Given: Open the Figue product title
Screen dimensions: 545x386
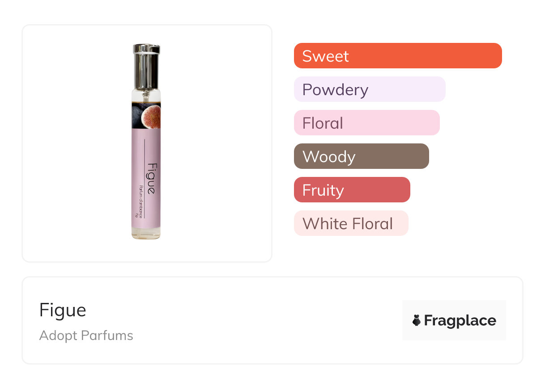Looking at the screenshot, I should [63, 310].
